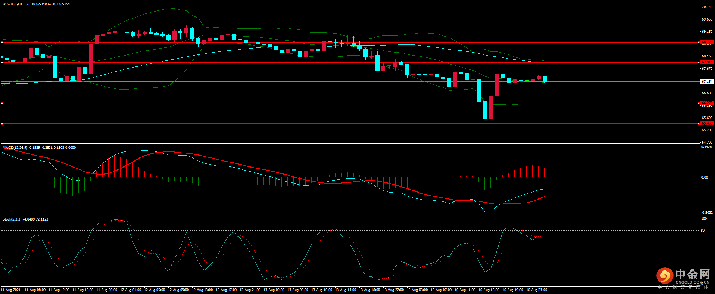Viewport: 715px width, 294px height.
Task: Click the 16 Aug 23:00 time label
Action: [537, 290]
